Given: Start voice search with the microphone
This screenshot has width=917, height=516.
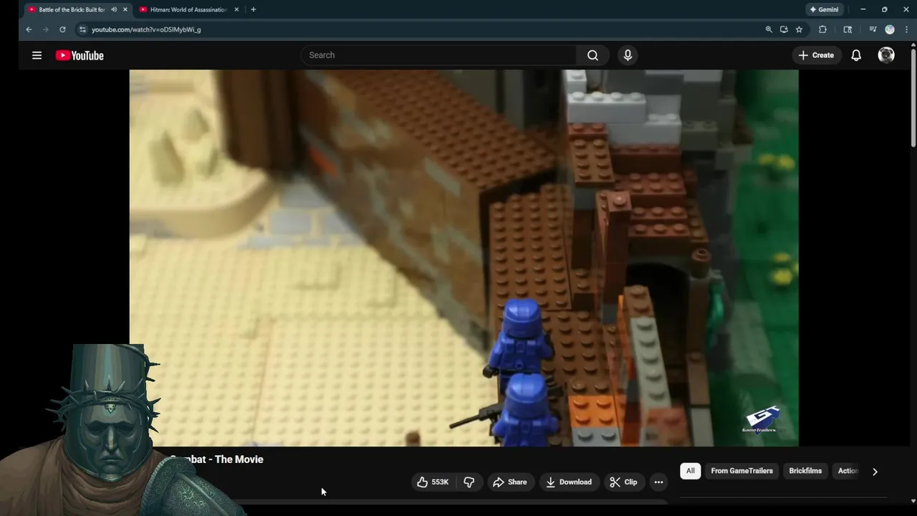Looking at the screenshot, I should tap(628, 55).
